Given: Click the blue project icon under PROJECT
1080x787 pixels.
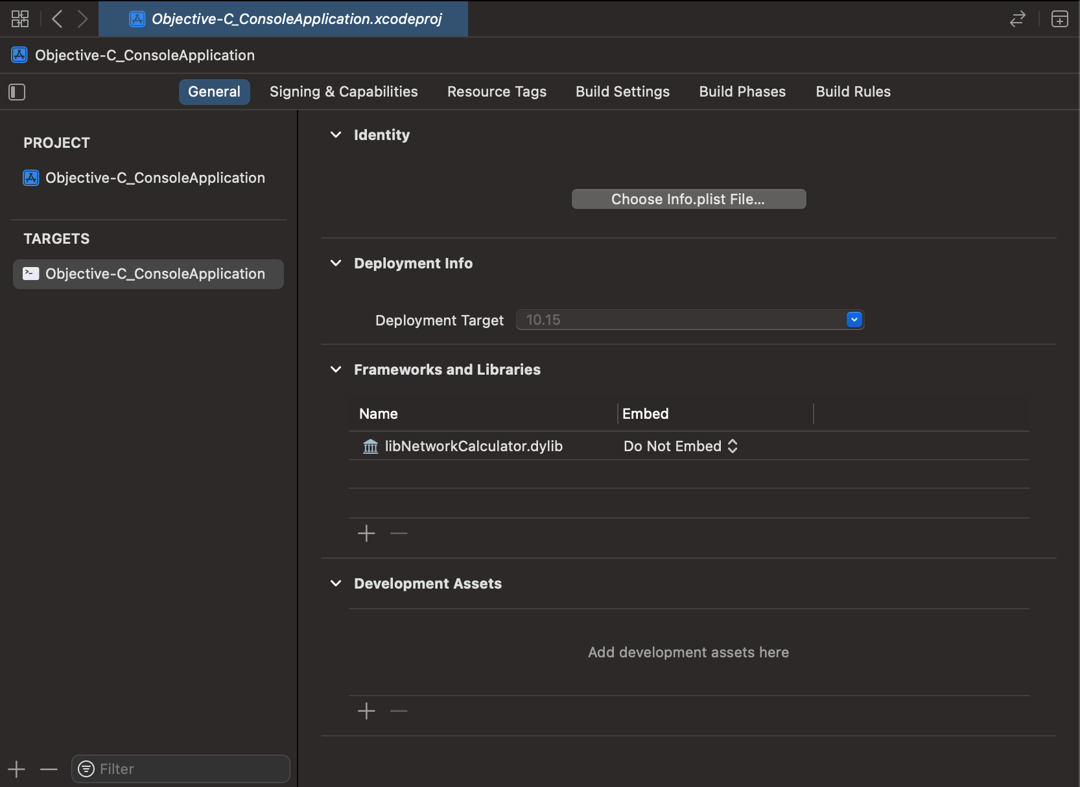Looking at the screenshot, I should tap(31, 178).
